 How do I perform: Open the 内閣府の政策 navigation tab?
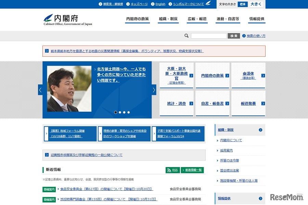[x=137, y=19]
